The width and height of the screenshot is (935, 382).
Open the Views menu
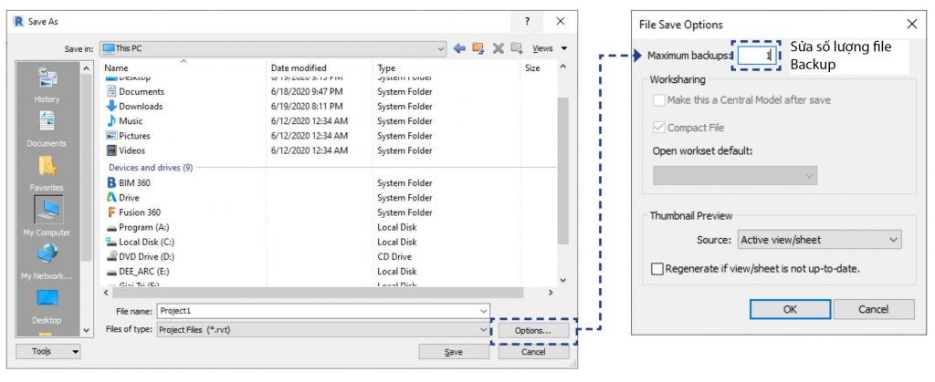click(x=548, y=48)
